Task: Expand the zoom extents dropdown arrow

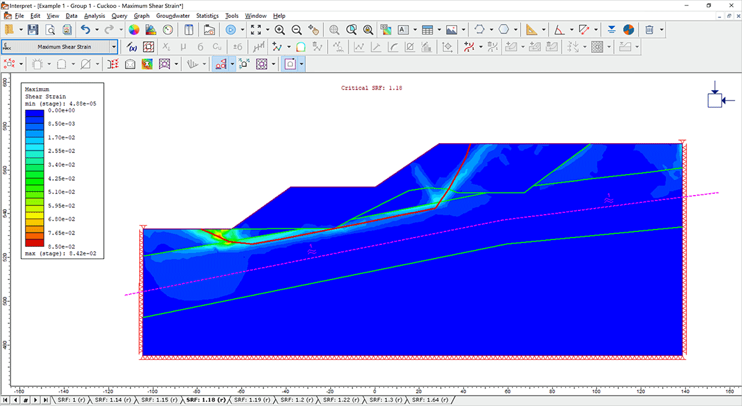Action: point(267,30)
